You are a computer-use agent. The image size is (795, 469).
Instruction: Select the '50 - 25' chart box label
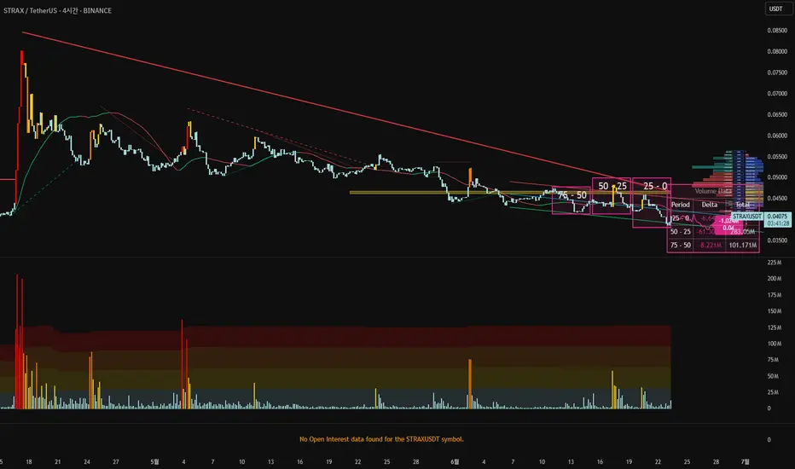[612, 186]
